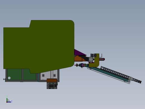Viewport: 145px width, 109px height.
Task: Select the white circular port on green panel
Action: 9,78
